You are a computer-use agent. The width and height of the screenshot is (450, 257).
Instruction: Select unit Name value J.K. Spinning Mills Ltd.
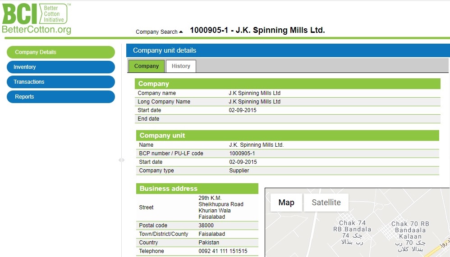click(x=256, y=145)
